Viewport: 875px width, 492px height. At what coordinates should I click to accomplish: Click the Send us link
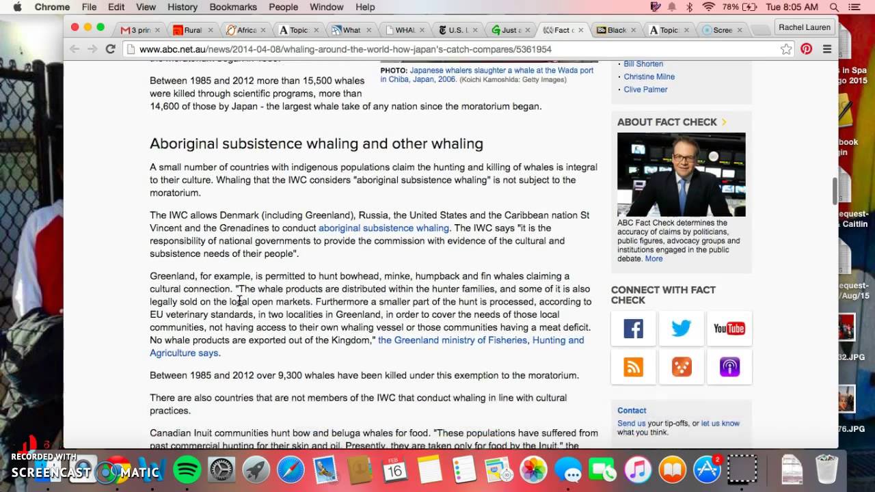click(x=631, y=424)
